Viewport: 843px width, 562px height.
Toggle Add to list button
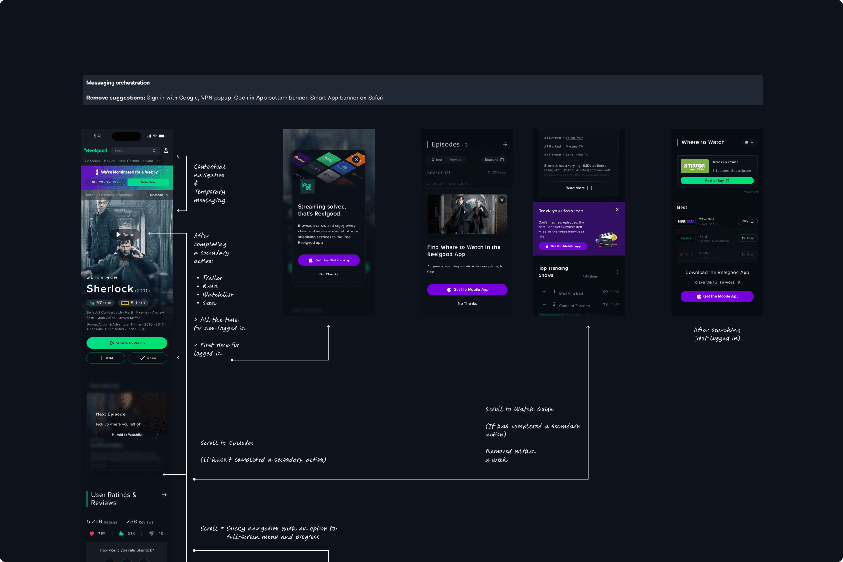(x=106, y=358)
